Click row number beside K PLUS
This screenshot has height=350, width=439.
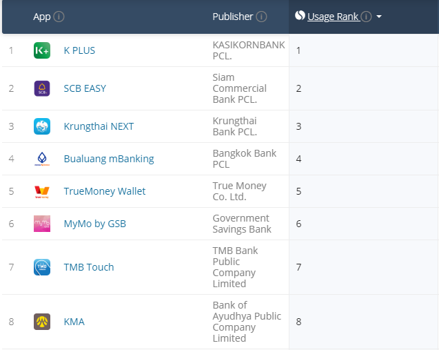click(x=11, y=50)
